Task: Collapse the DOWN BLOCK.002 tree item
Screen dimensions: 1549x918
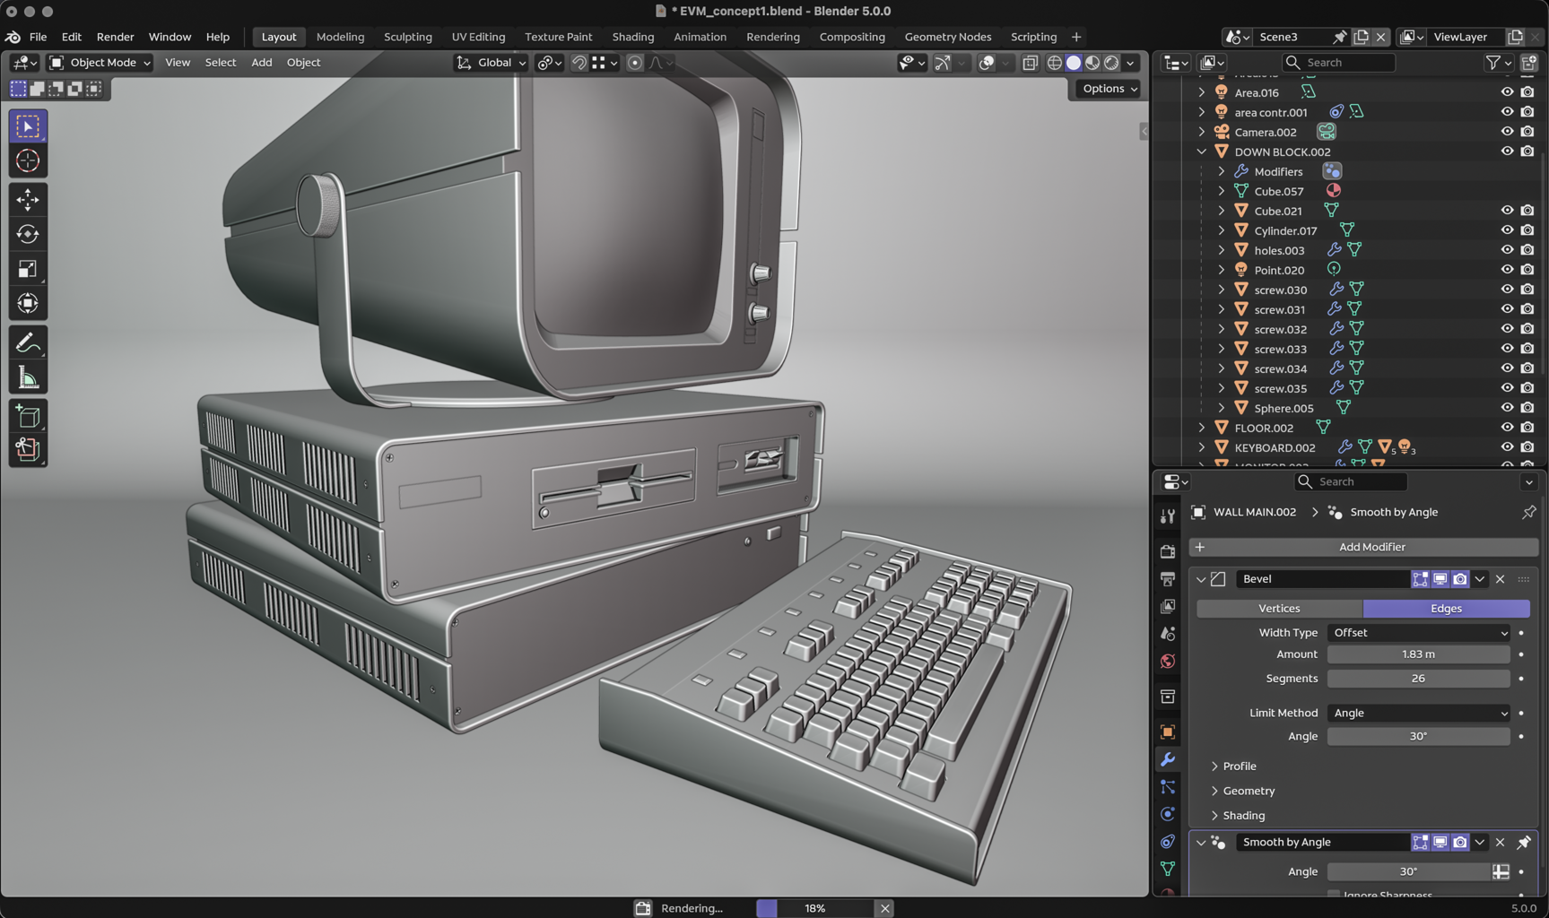Action: click(x=1202, y=152)
